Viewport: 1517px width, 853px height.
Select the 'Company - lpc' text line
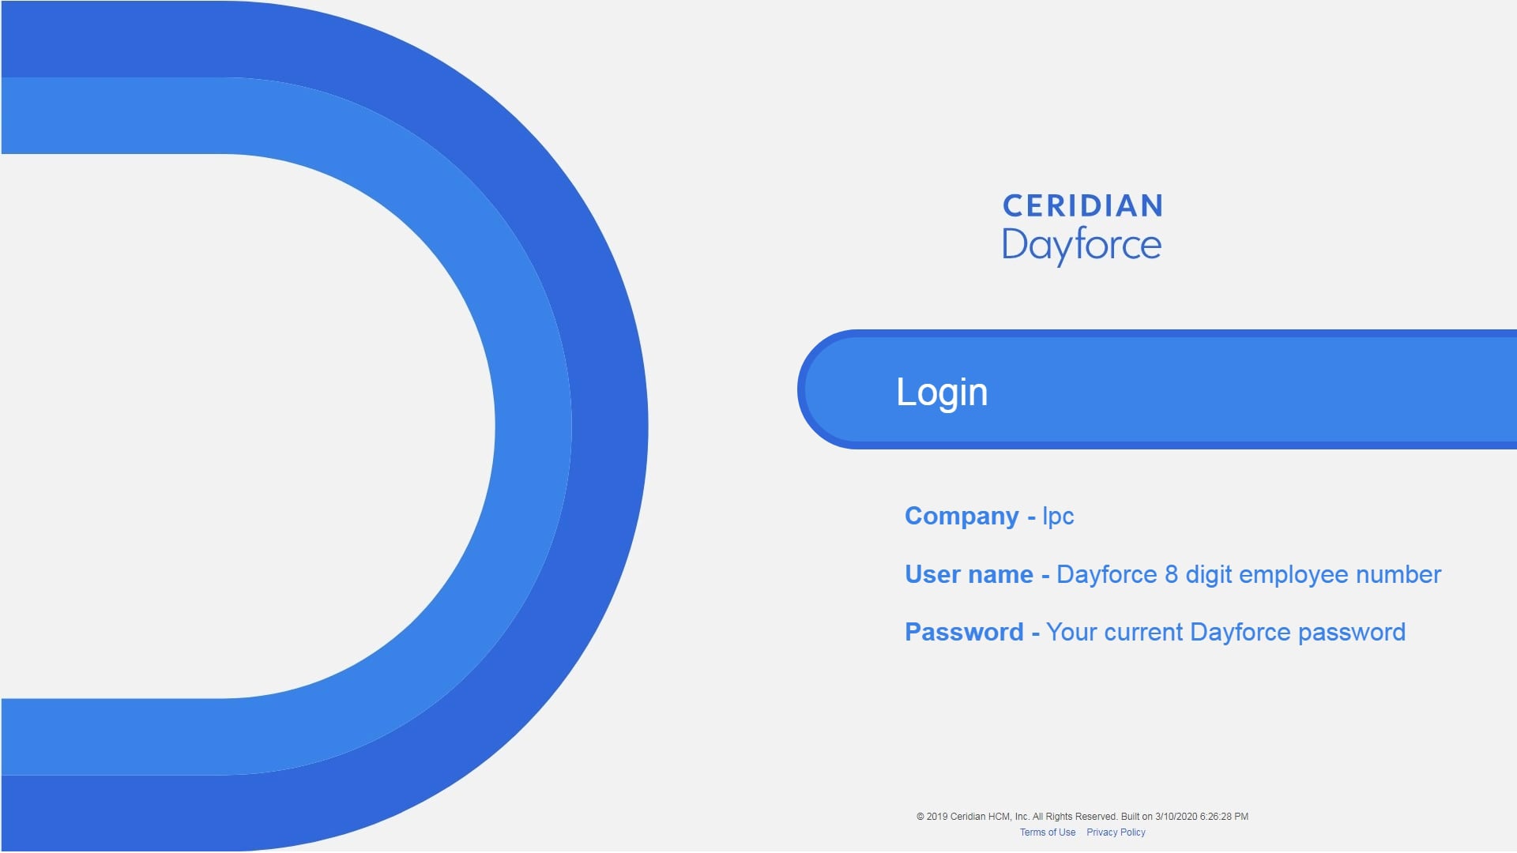point(989,516)
